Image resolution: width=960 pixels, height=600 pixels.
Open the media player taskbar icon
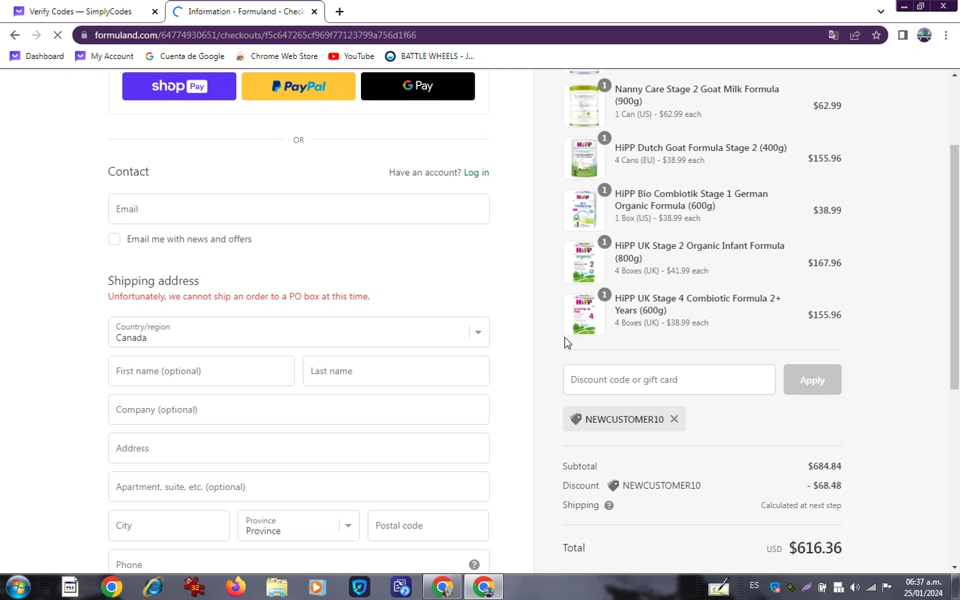(317, 587)
